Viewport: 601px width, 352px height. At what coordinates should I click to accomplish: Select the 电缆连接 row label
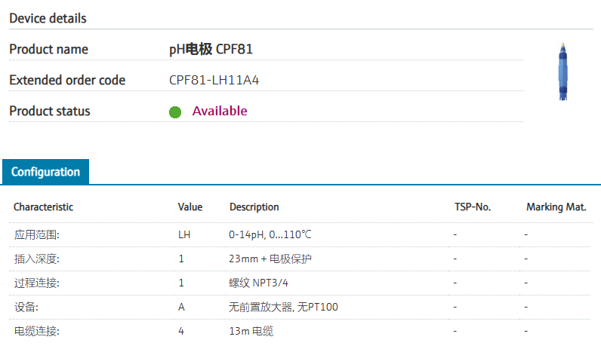(x=37, y=331)
